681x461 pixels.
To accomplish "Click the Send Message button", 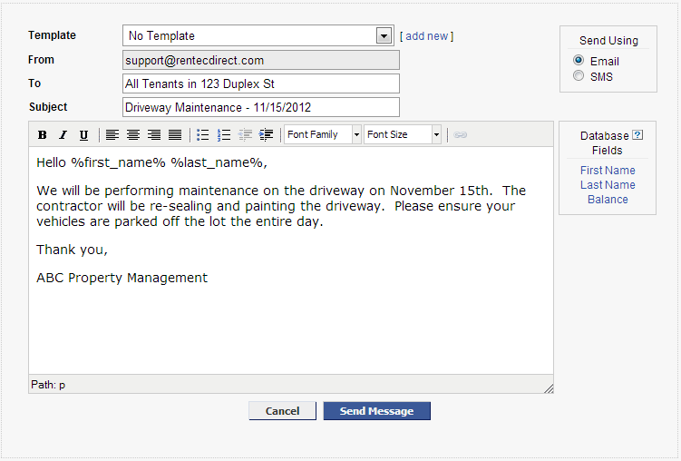I will [376, 411].
